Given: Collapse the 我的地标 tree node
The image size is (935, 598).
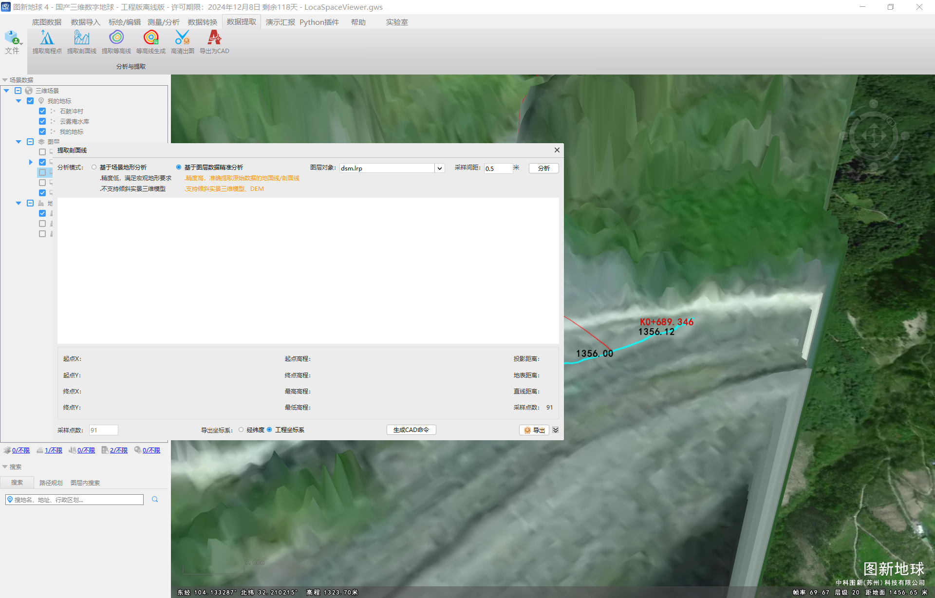Looking at the screenshot, I should [19, 101].
